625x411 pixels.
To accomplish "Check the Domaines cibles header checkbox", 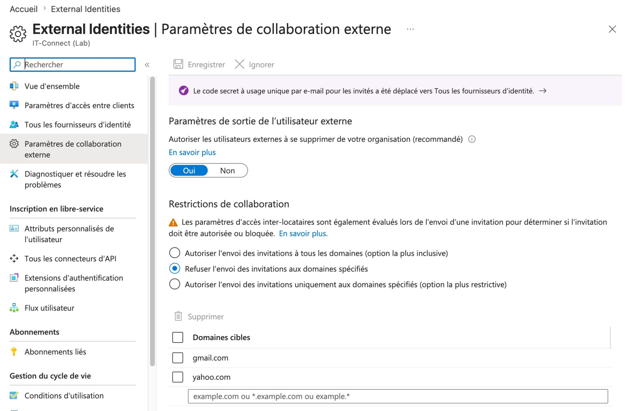I will pyautogui.click(x=178, y=337).
